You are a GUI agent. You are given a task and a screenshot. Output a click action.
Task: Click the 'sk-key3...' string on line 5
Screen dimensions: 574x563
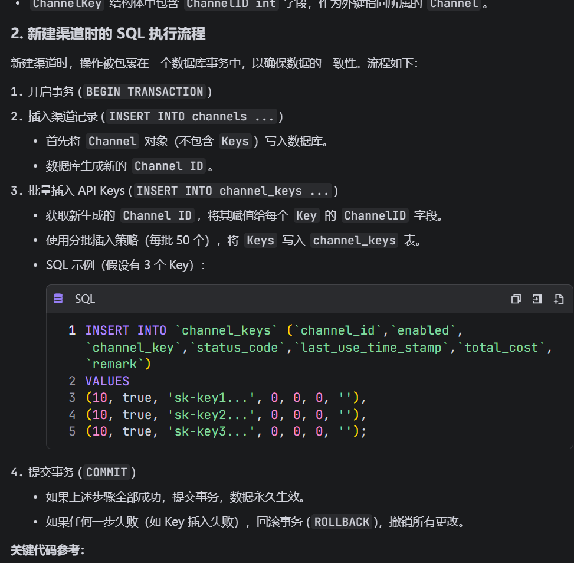click(211, 431)
